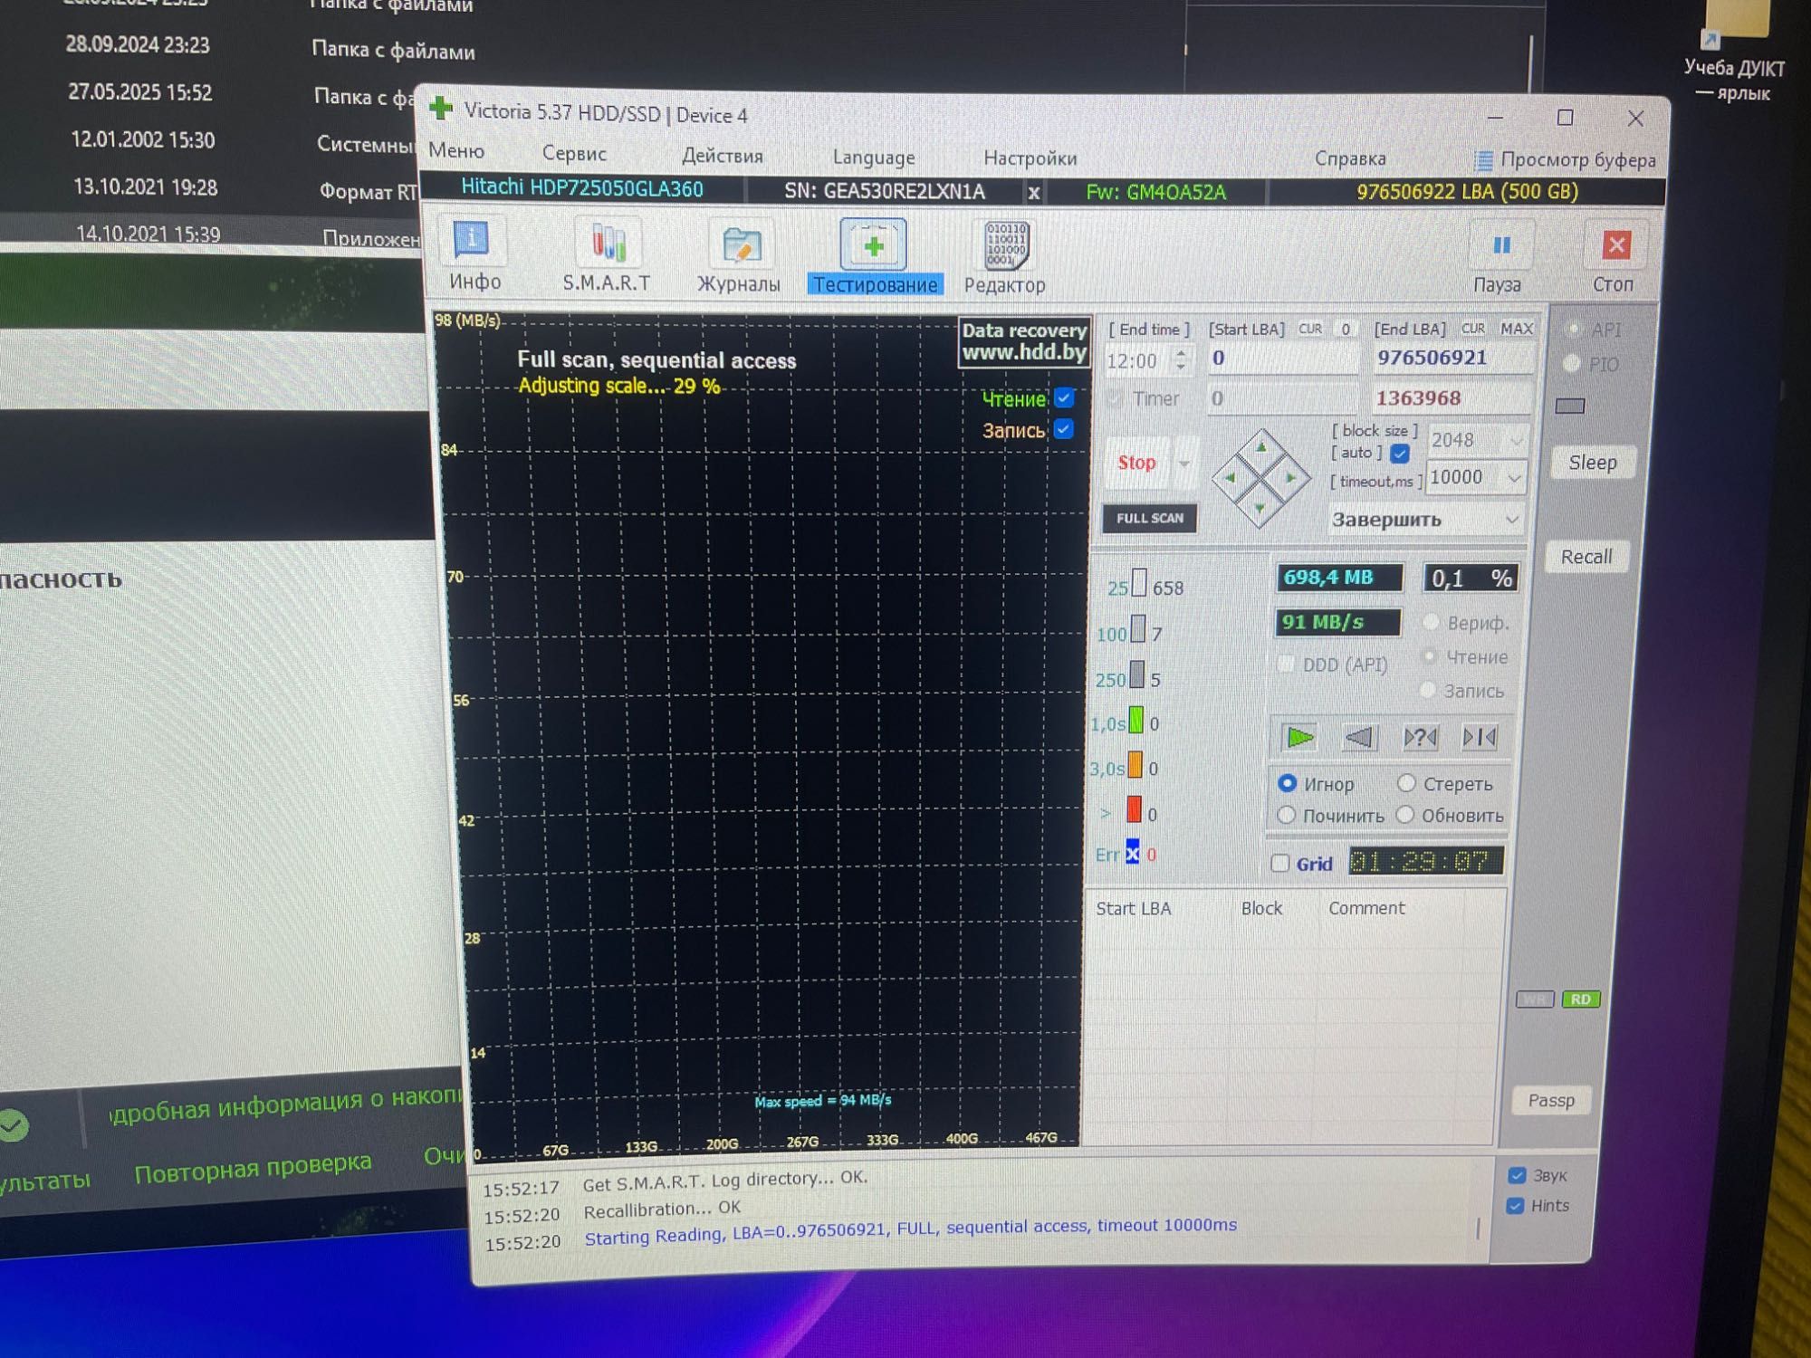Click the diamond navigation left arrow

1230,477
